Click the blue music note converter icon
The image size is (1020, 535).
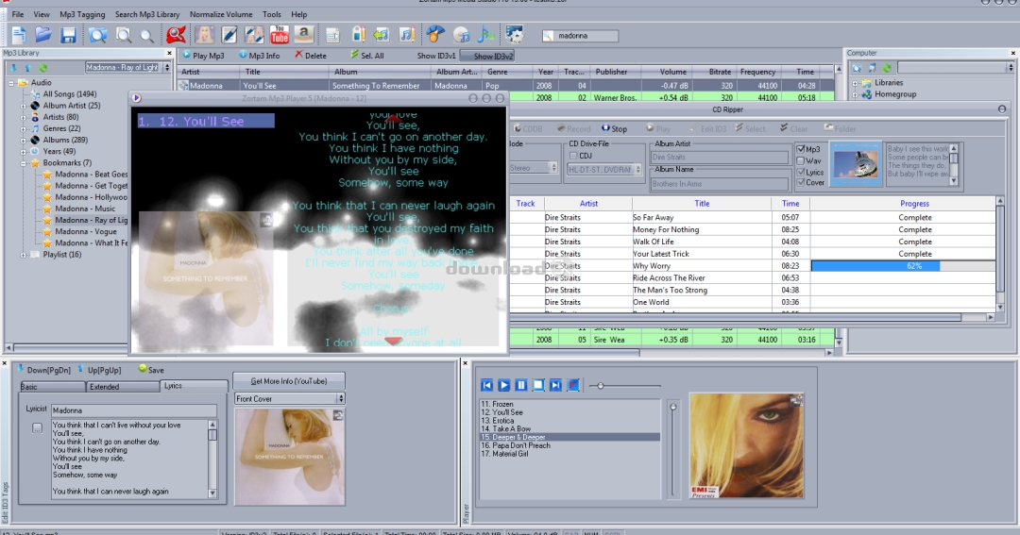pos(485,35)
